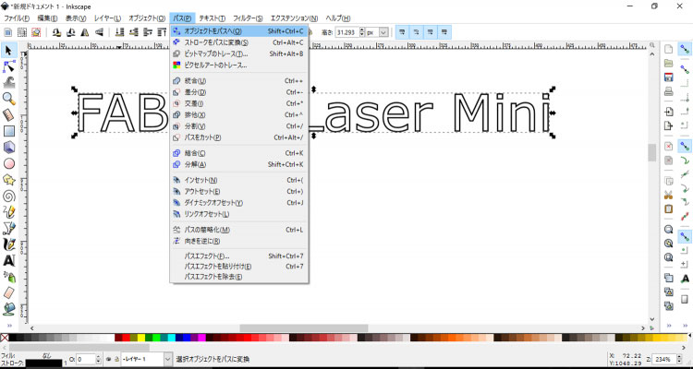Viewport: 693px width, 369px height.
Task: Choose Union (統合) in Path menu
Action: [238, 81]
